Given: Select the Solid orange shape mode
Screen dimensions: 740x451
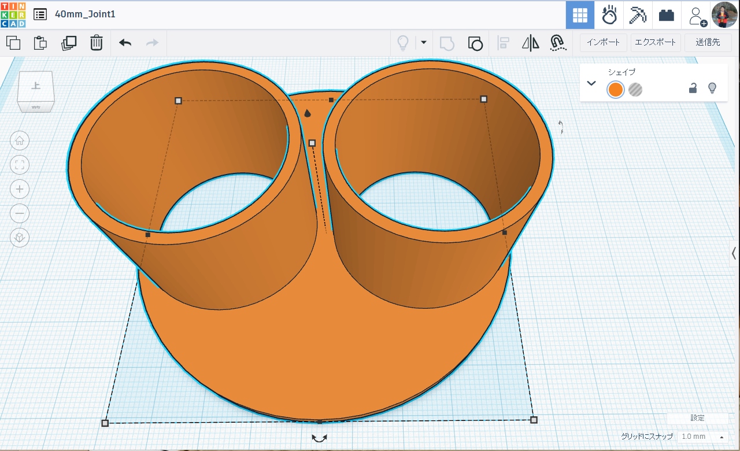Looking at the screenshot, I should [x=616, y=90].
